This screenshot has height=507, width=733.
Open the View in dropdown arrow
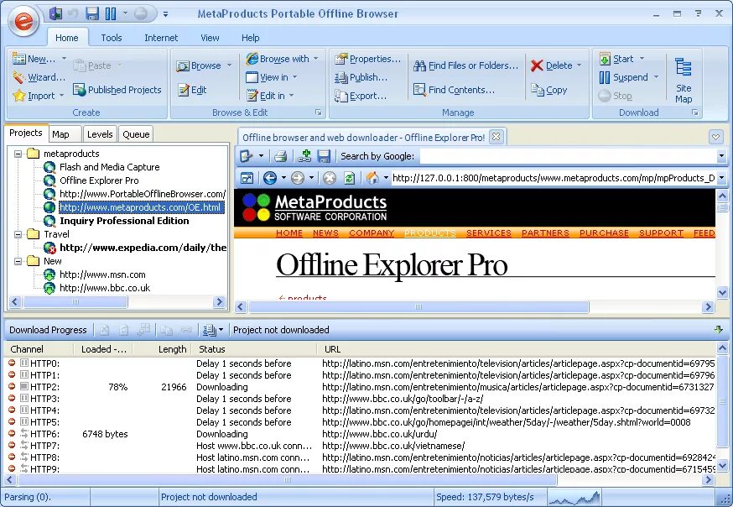295,77
